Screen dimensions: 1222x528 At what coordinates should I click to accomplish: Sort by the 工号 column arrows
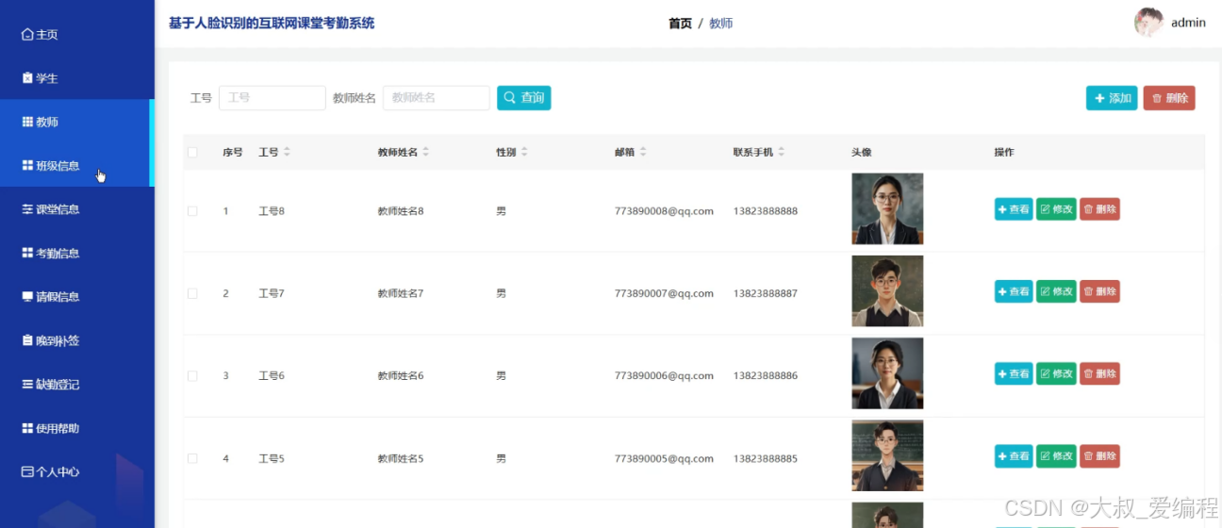click(x=287, y=152)
